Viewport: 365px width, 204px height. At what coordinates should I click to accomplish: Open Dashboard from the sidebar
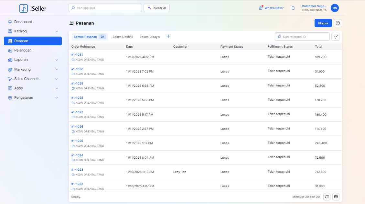pyautogui.click(x=23, y=22)
